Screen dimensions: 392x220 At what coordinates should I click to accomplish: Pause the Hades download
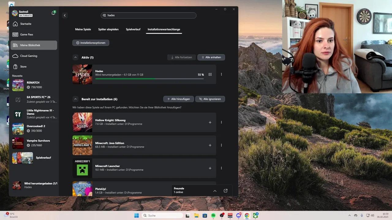210,74
